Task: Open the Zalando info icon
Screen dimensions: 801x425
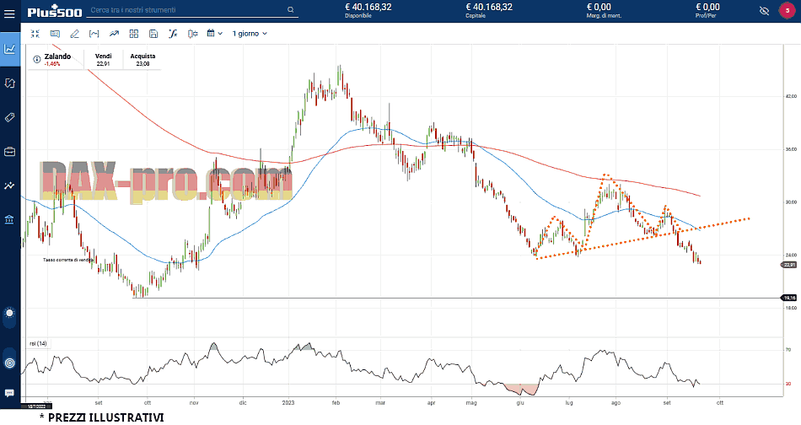Action: (x=37, y=59)
